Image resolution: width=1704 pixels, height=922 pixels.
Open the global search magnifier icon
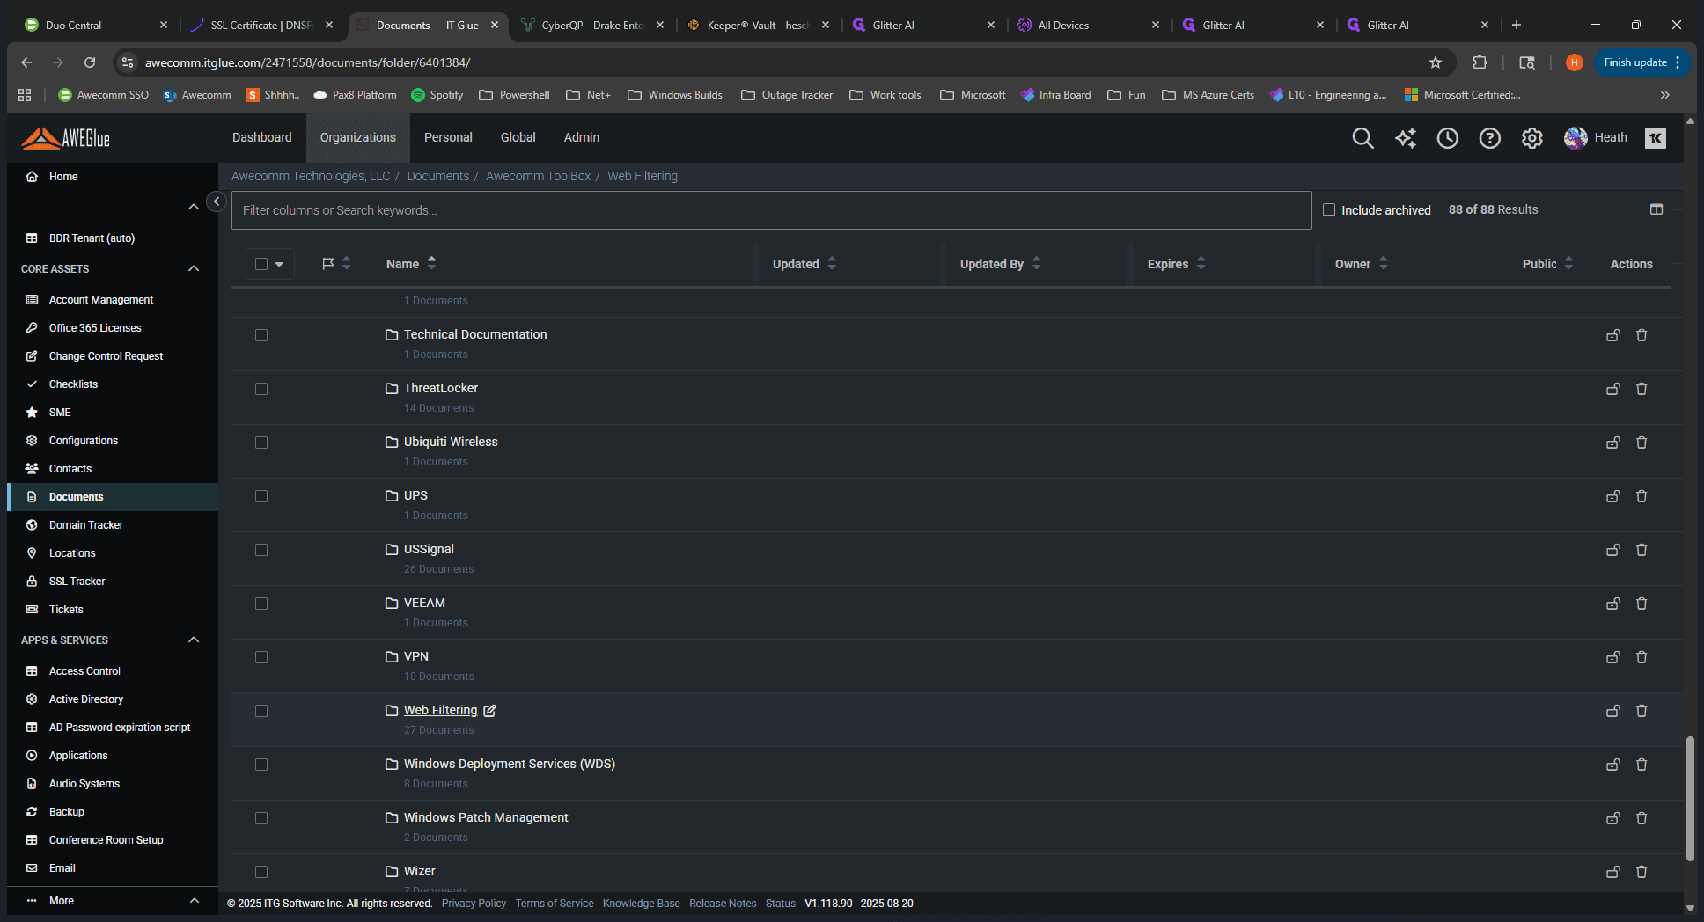click(1362, 138)
